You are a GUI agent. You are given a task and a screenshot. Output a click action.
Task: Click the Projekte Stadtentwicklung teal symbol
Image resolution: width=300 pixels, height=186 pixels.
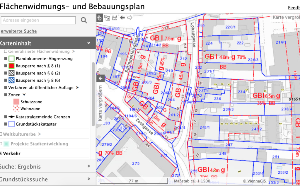click(6, 144)
